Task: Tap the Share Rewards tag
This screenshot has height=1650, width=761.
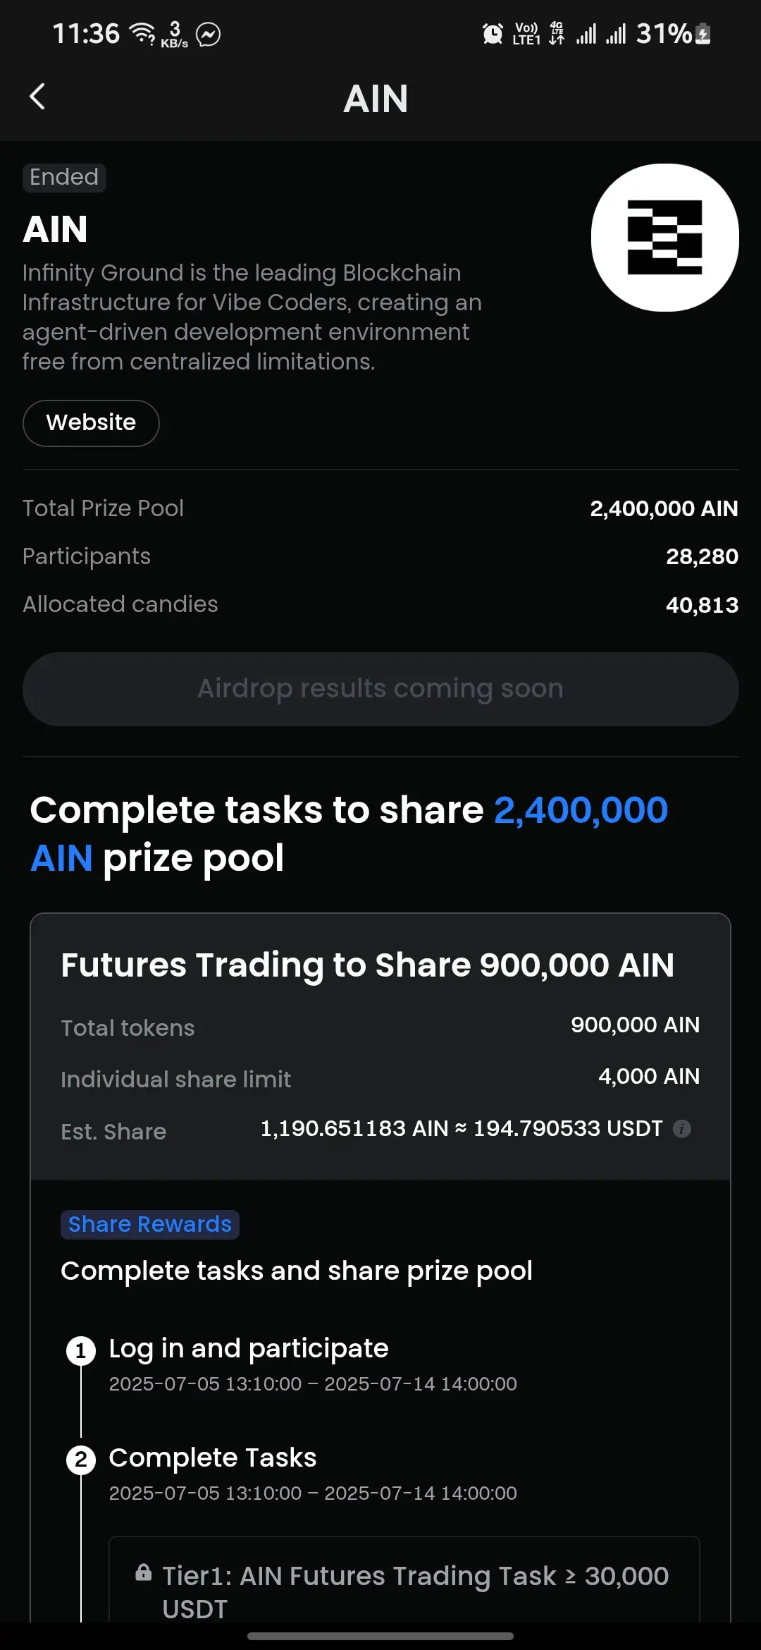Action: (x=150, y=1224)
